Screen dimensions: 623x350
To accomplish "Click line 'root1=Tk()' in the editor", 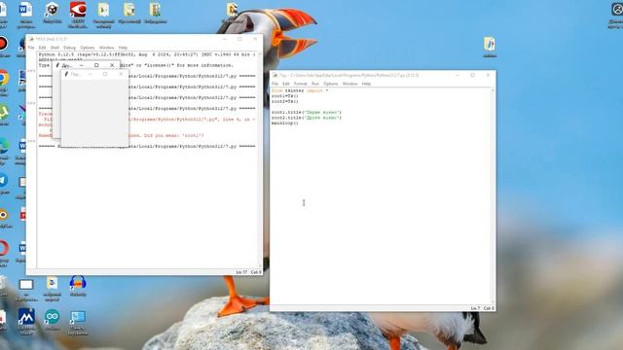I will (285, 96).
